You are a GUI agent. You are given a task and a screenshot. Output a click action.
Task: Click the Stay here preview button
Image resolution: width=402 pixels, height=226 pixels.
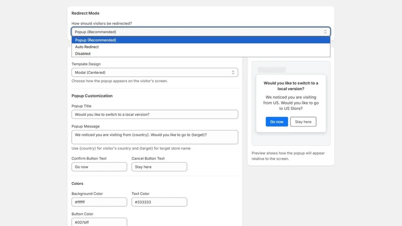coord(303,122)
